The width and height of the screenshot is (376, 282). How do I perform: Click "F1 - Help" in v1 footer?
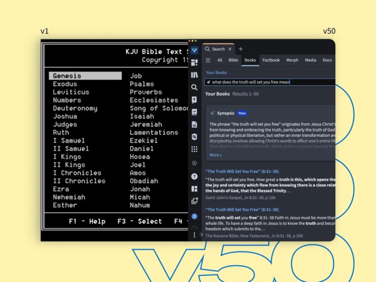point(87,221)
